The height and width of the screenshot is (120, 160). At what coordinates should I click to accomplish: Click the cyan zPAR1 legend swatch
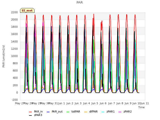(103, 112)
